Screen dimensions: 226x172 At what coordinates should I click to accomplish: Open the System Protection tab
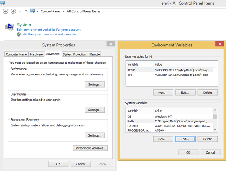tap(75, 54)
